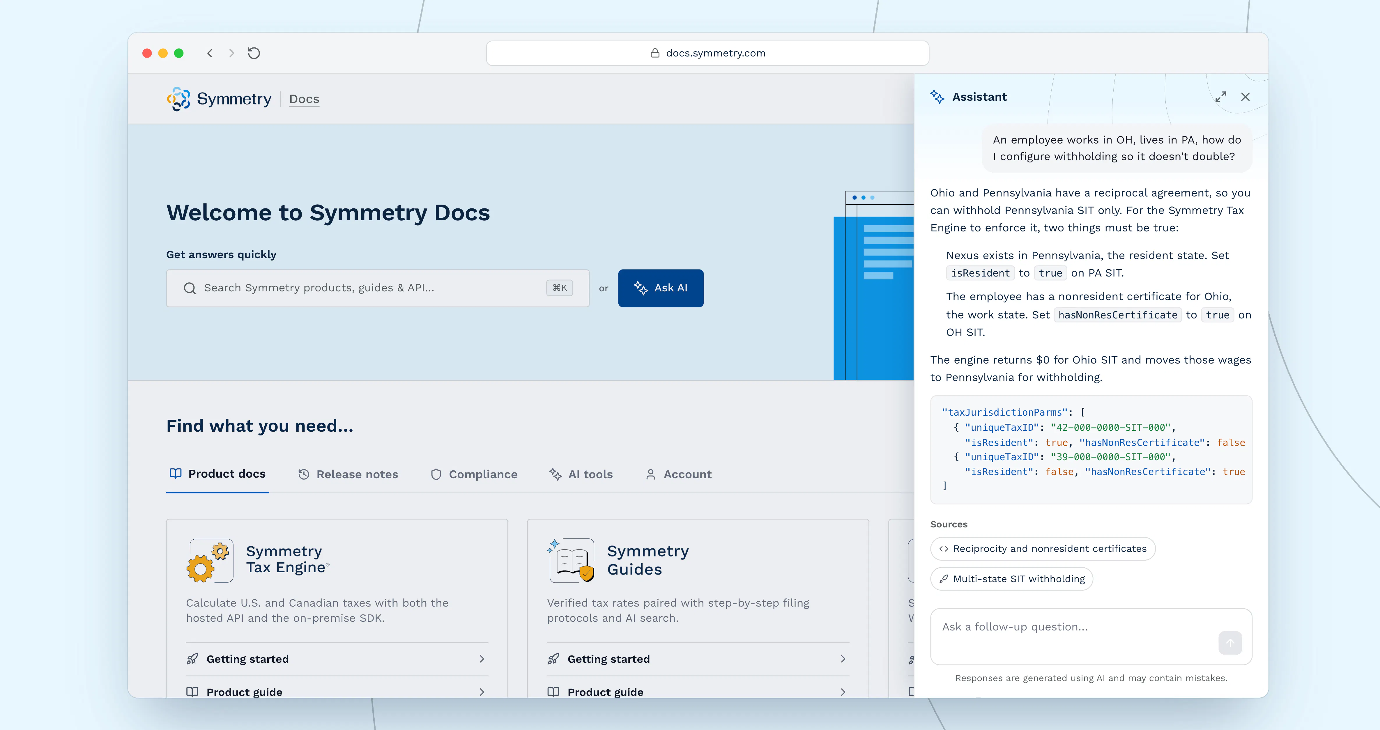Click the lock icon in the address bar
This screenshot has width=1380, height=730.
(655, 53)
